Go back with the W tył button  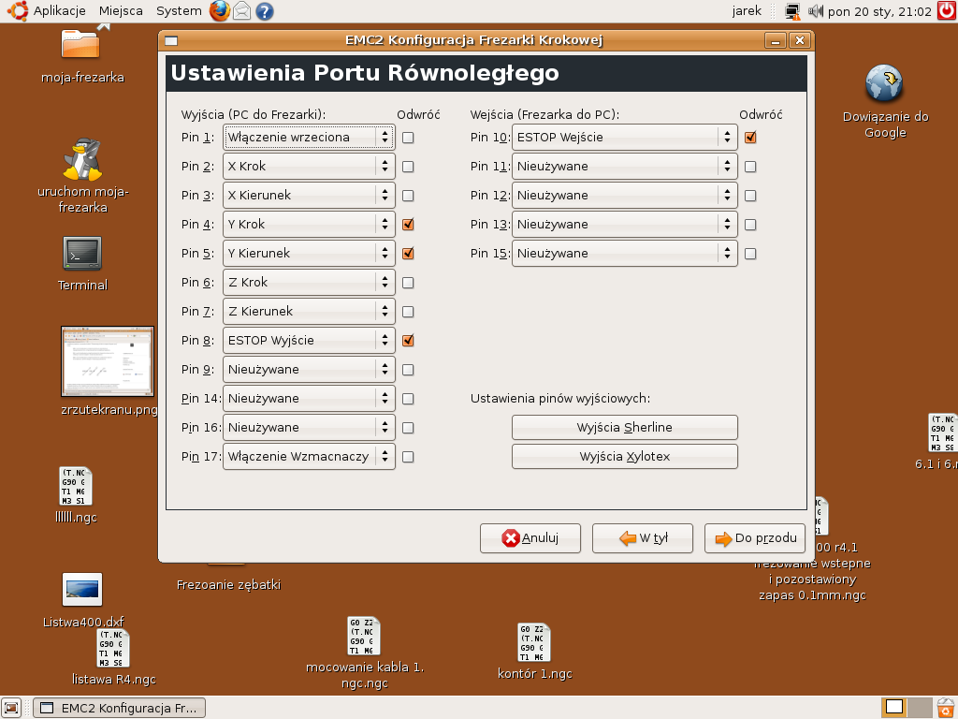pos(643,538)
